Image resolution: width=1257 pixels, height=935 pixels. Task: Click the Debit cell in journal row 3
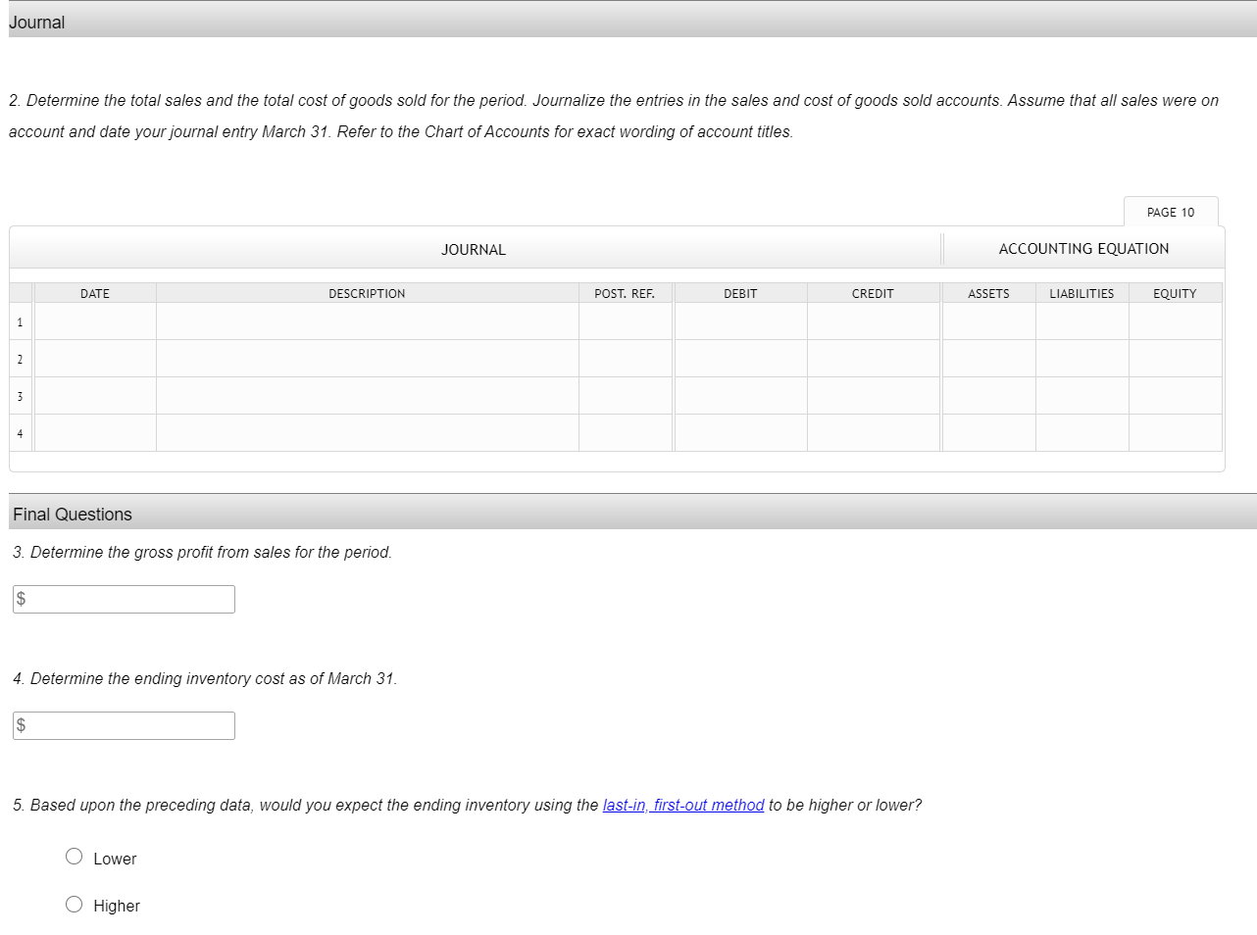740,396
